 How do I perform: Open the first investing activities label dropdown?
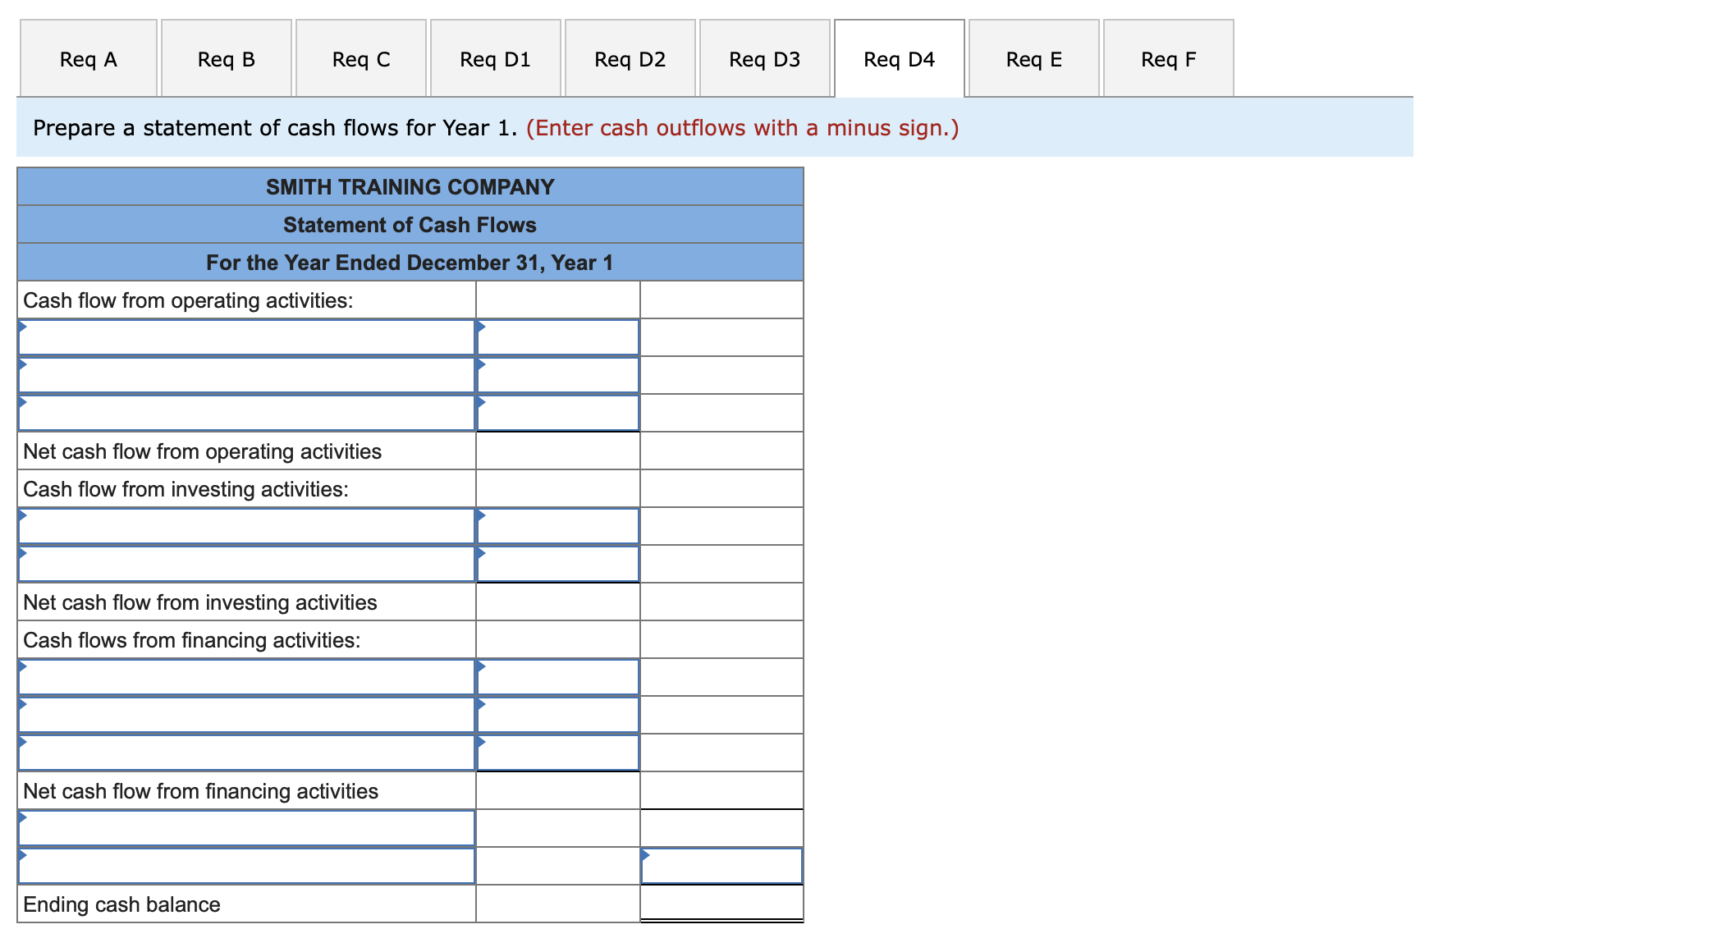click(246, 525)
